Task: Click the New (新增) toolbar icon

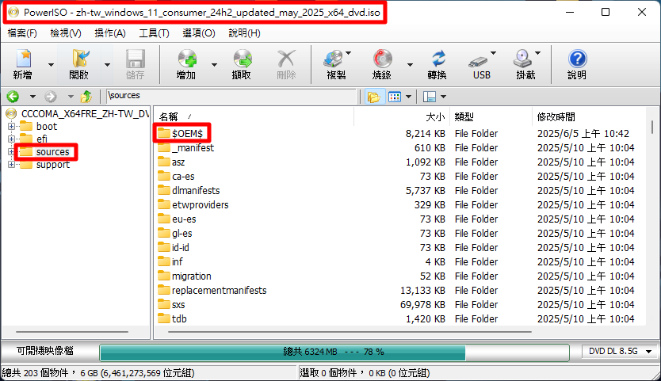Action: coord(23,59)
